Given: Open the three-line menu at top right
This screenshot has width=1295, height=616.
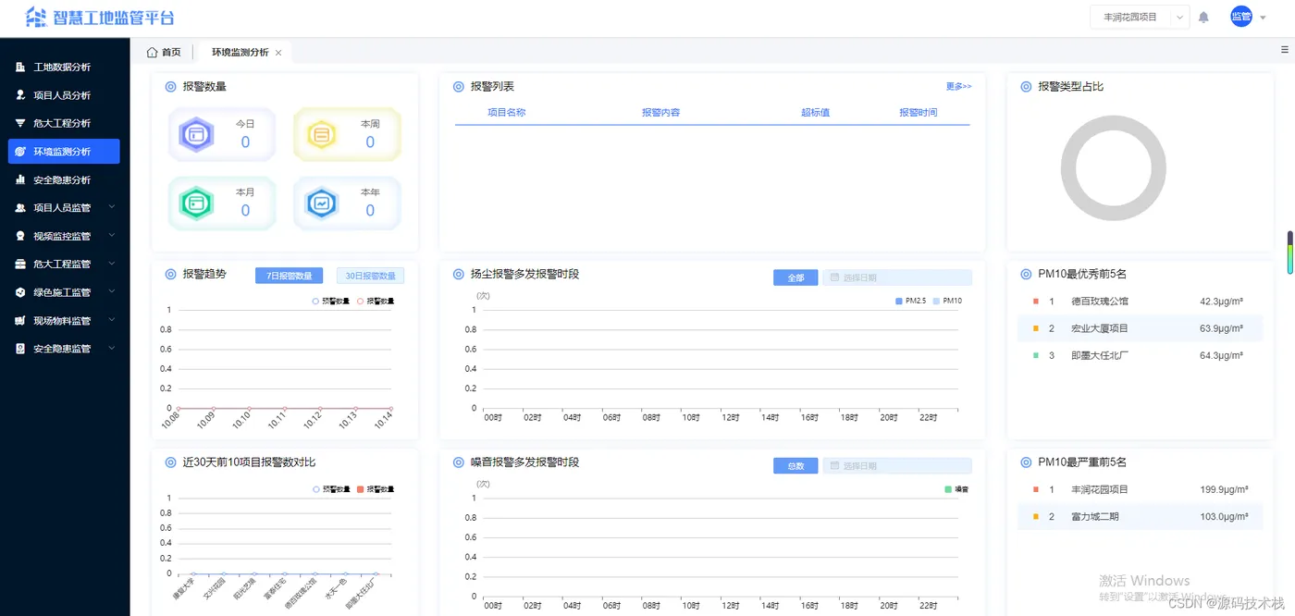Looking at the screenshot, I should [1285, 50].
